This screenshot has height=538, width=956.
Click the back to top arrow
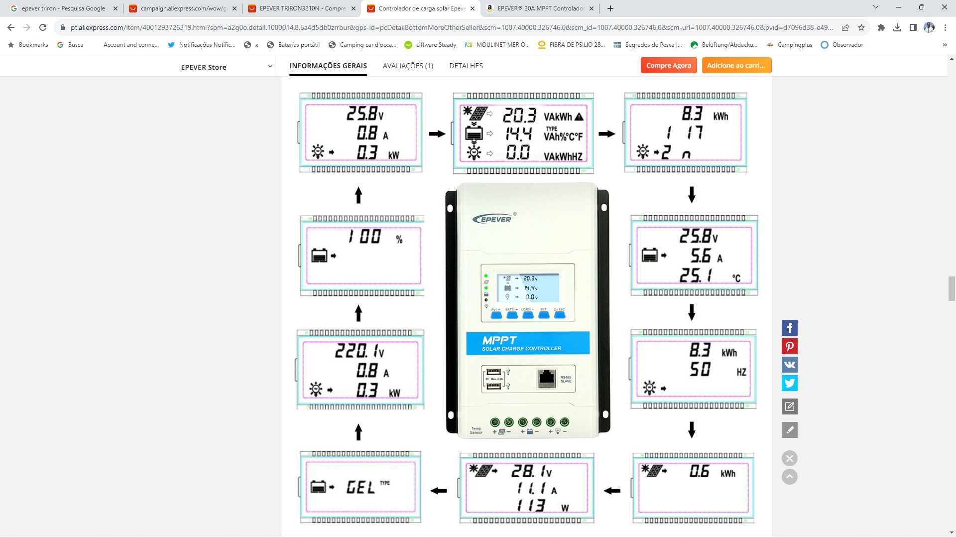[x=789, y=477]
